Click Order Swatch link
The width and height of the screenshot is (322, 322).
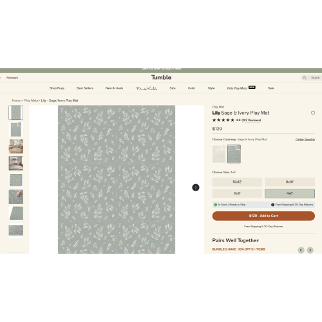tap(305, 139)
